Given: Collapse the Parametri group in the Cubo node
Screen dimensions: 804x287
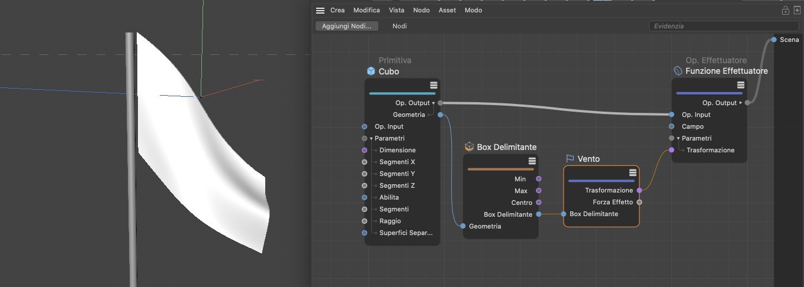Looking at the screenshot, I should [371, 139].
